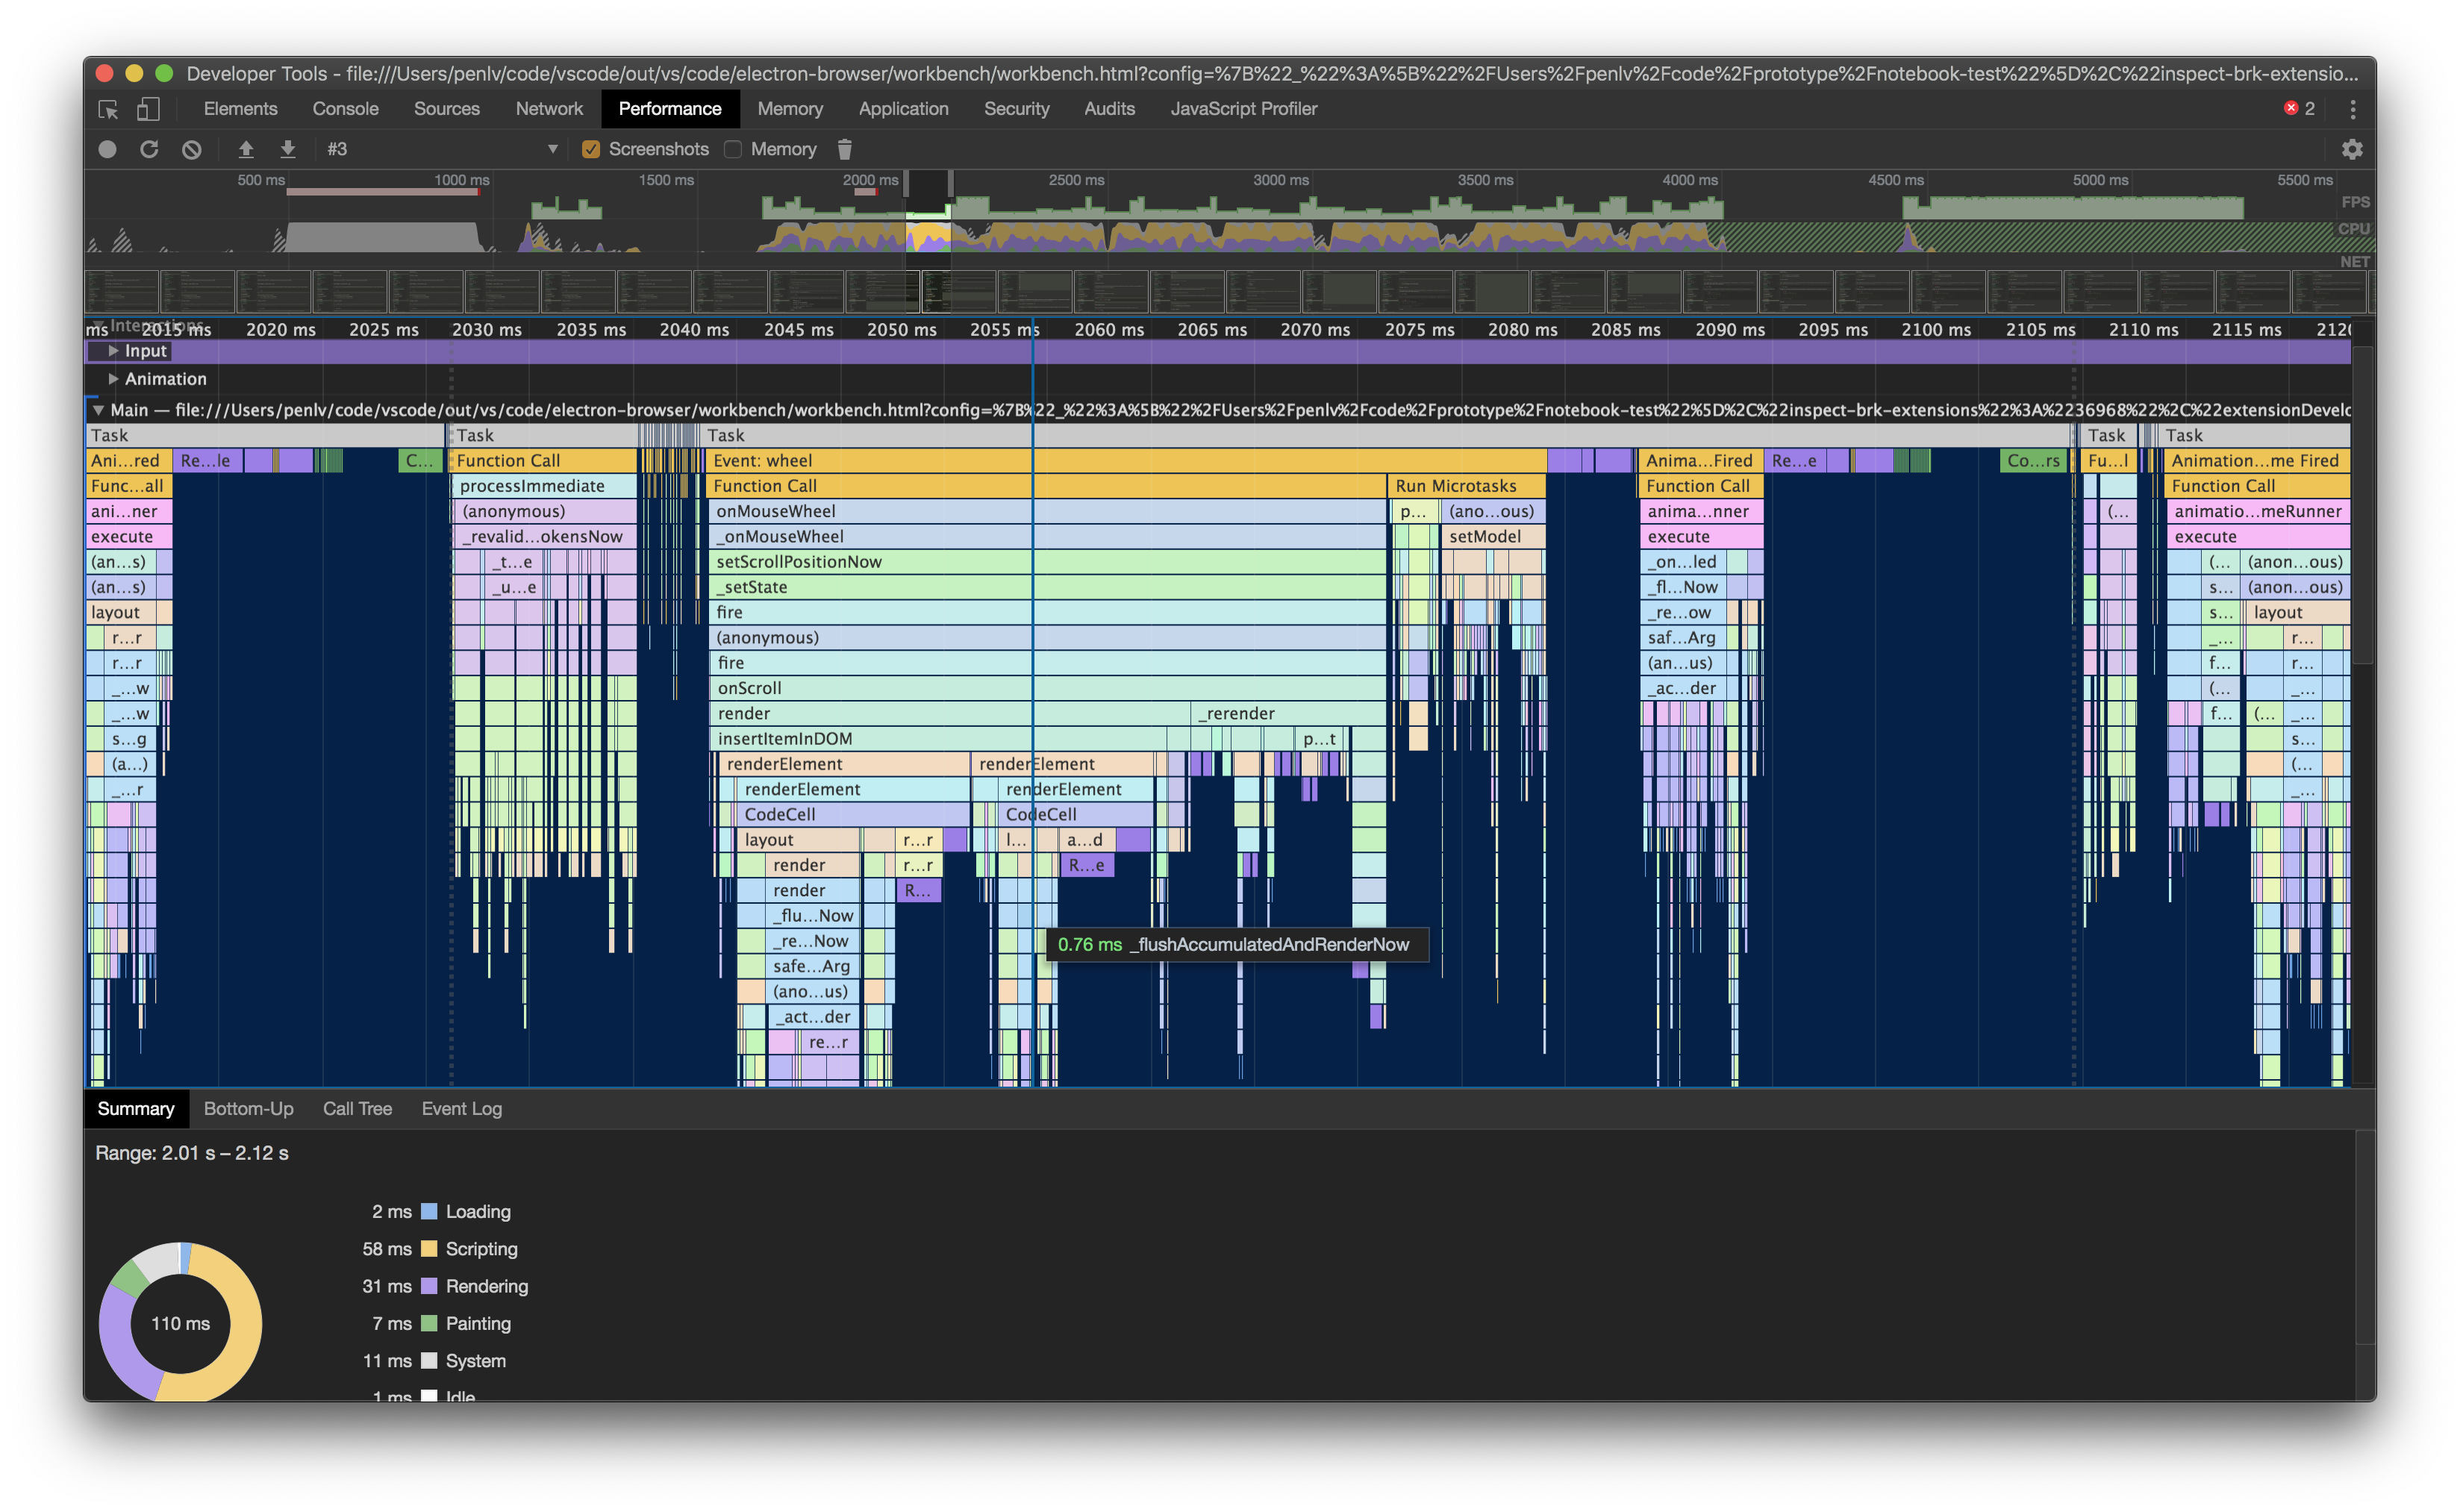
Task: Toggle the device toolbar icon
Action: click(x=148, y=109)
